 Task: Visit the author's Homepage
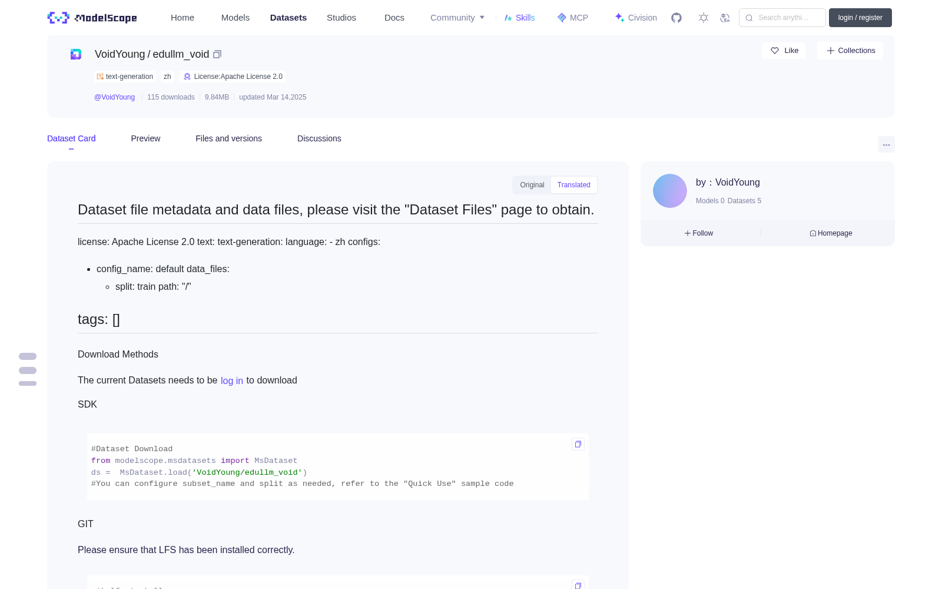coord(831,233)
